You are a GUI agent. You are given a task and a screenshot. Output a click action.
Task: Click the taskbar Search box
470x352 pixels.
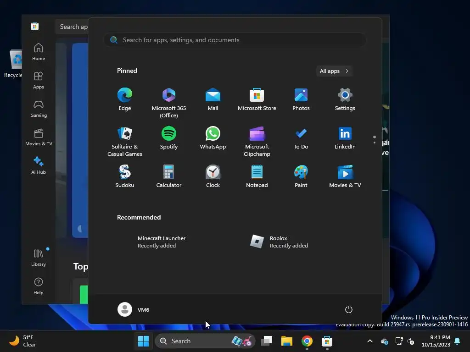(x=205, y=341)
